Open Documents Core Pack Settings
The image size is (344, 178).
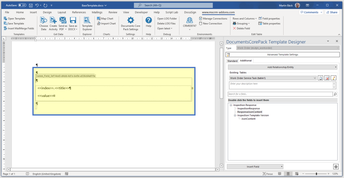point(131,24)
